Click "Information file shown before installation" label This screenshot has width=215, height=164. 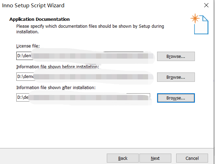tap(58, 67)
